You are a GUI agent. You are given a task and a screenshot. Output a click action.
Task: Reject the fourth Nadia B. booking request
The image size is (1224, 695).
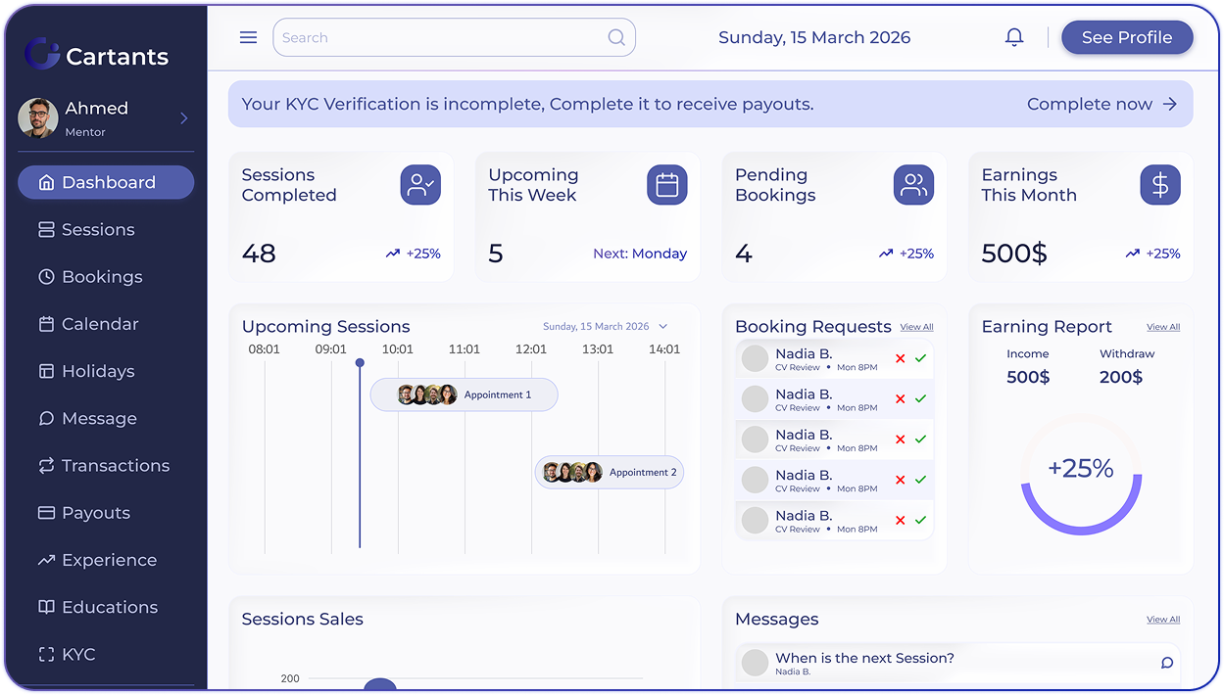click(900, 480)
